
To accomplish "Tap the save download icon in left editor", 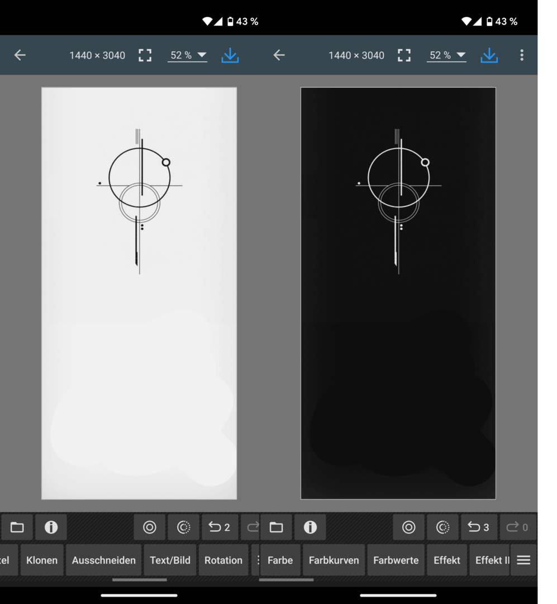I will [x=230, y=55].
